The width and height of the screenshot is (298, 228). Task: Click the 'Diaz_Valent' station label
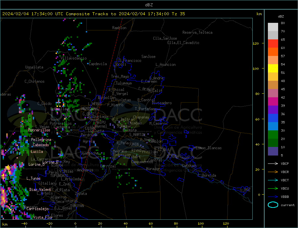pyautogui.click(x=40, y=190)
